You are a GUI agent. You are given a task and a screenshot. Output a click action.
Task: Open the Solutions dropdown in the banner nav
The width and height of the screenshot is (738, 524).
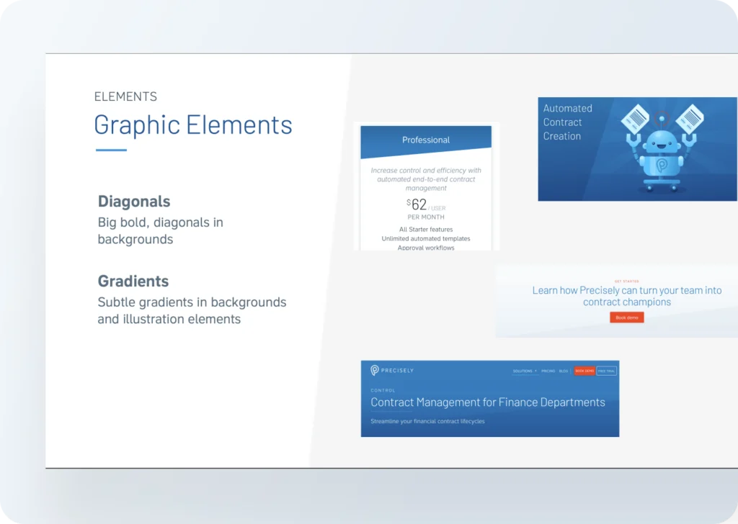(x=525, y=371)
